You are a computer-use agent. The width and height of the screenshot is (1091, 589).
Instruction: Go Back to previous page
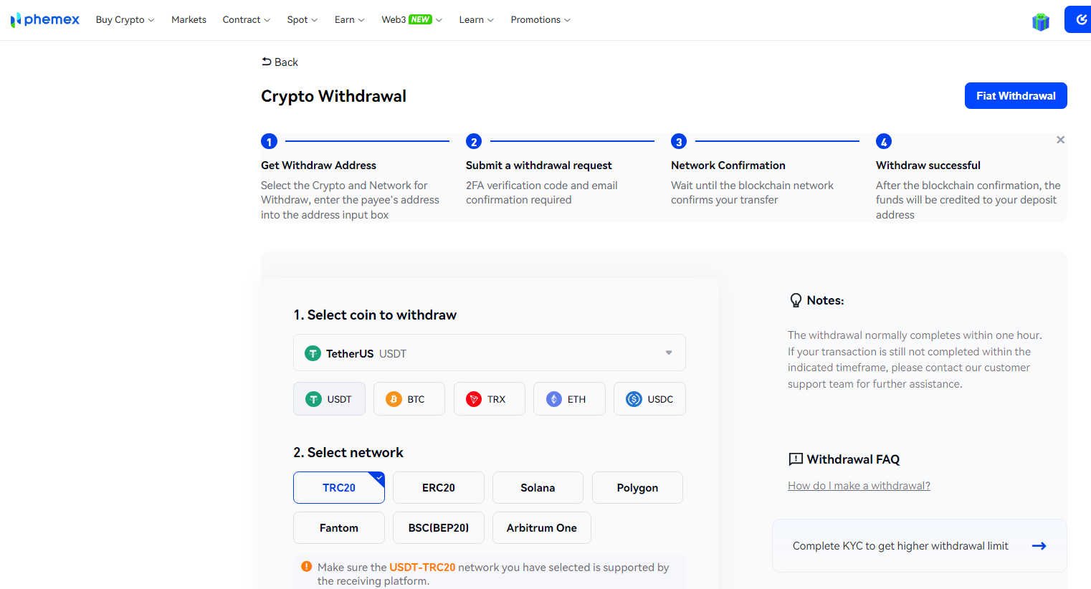[280, 62]
